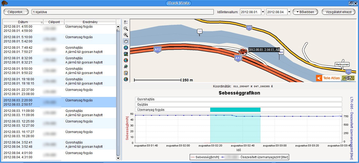Expand the Bővebben options
The width and height of the screenshot is (359, 163).
point(305,12)
